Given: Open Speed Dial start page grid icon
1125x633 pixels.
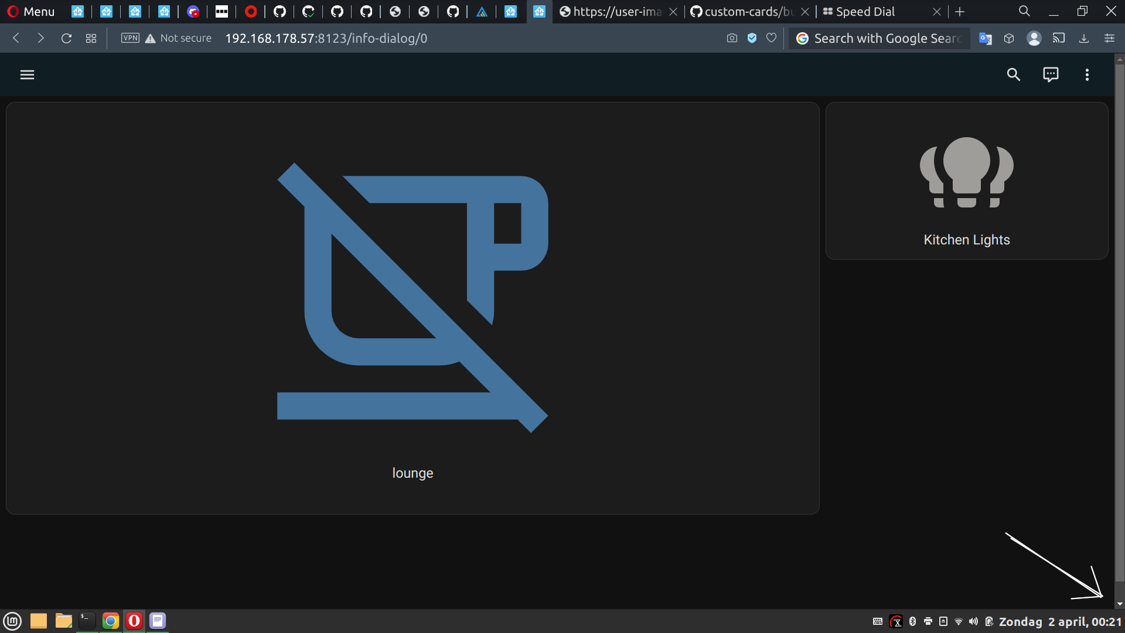Looking at the screenshot, I should click(91, 38).
